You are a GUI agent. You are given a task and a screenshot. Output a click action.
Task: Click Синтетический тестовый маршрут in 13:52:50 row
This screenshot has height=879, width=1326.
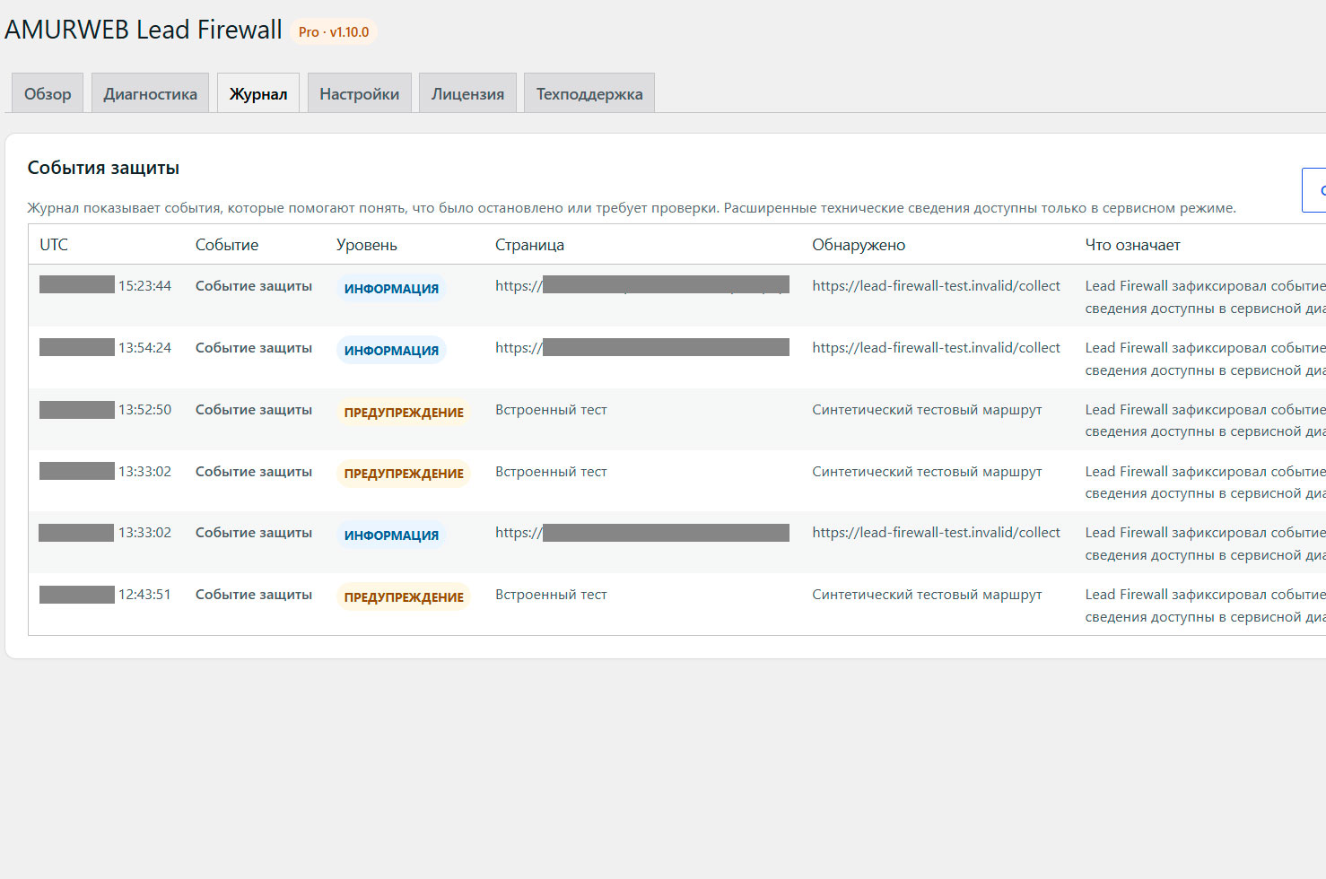927,410
